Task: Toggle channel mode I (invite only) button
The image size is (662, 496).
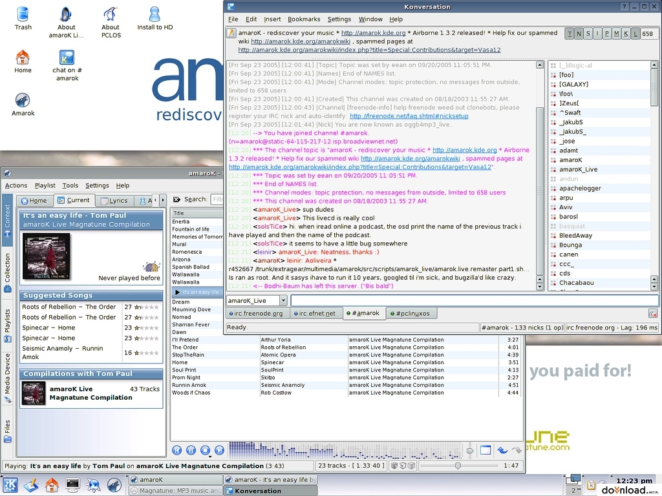Action: click(597, 34)
